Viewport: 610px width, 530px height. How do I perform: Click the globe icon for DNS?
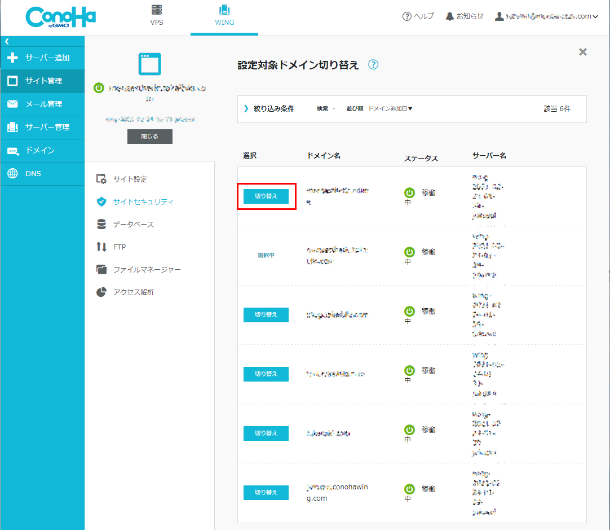pyautogui.click(x=12, y=173)
